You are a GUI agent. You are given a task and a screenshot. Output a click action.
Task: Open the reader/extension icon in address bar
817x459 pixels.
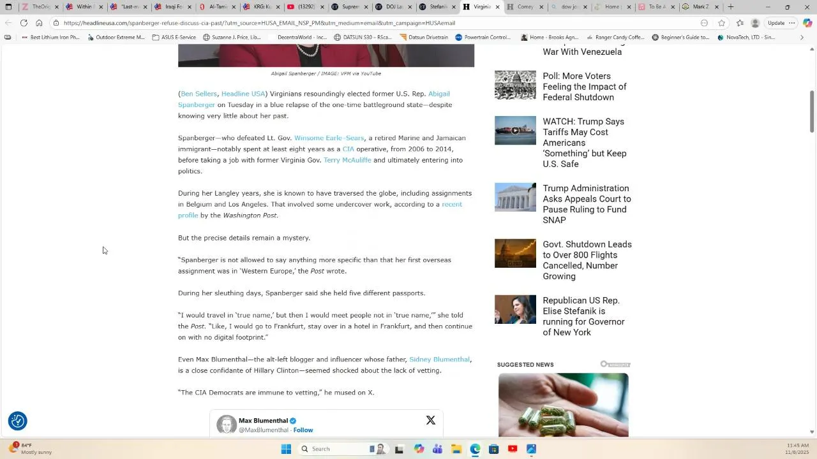(704, 23)
